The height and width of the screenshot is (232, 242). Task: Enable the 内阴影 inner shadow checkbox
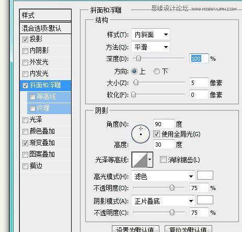click(25, 51)
